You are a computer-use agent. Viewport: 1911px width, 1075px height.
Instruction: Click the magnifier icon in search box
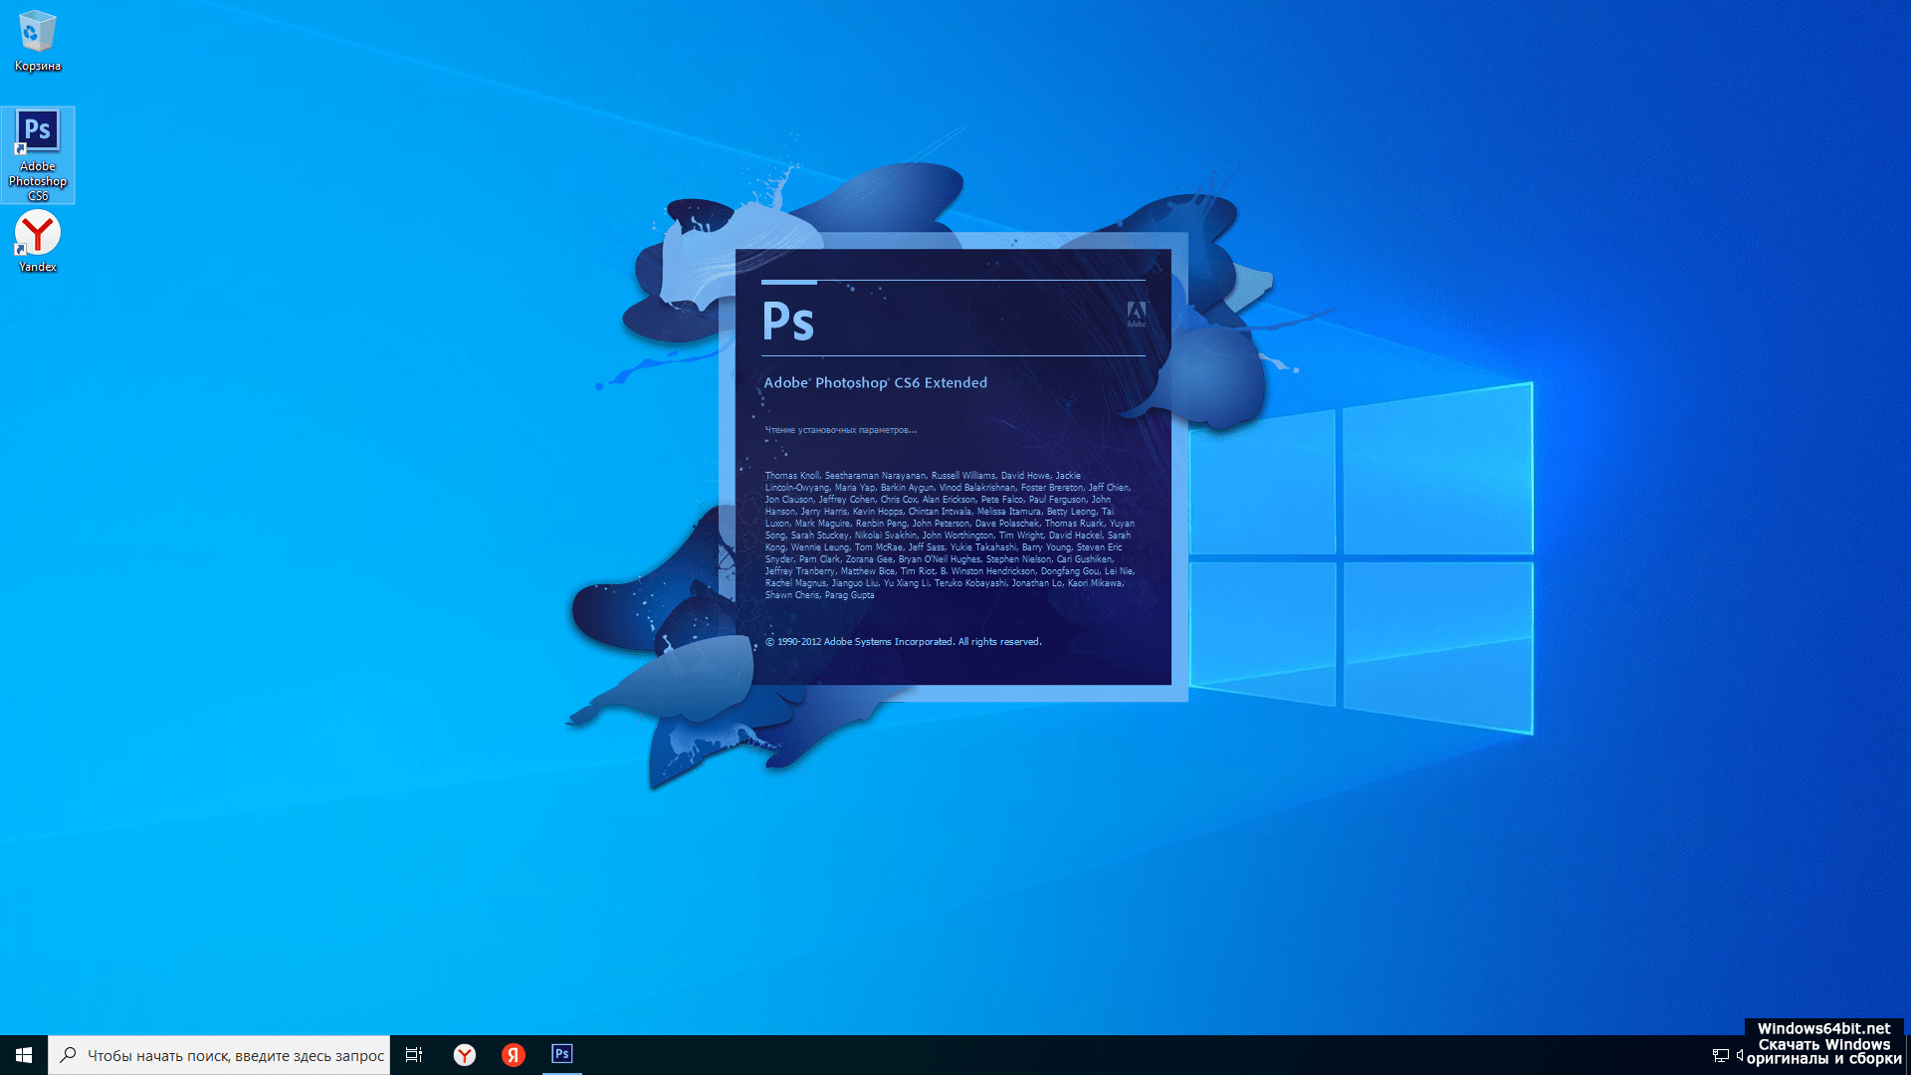[69, 1055]
